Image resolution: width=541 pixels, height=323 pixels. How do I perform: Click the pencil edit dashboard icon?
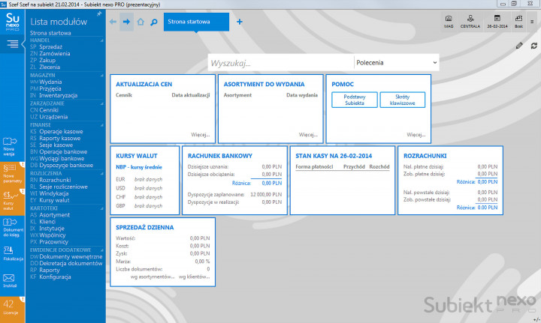coord(520,46)
